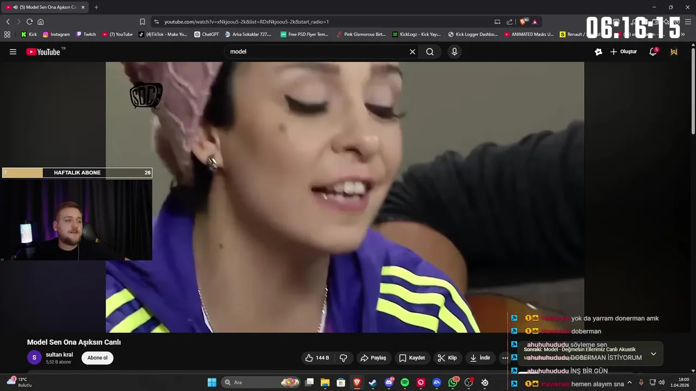
Task: Open File Explorer from taskbar
Action: [325, 382]
